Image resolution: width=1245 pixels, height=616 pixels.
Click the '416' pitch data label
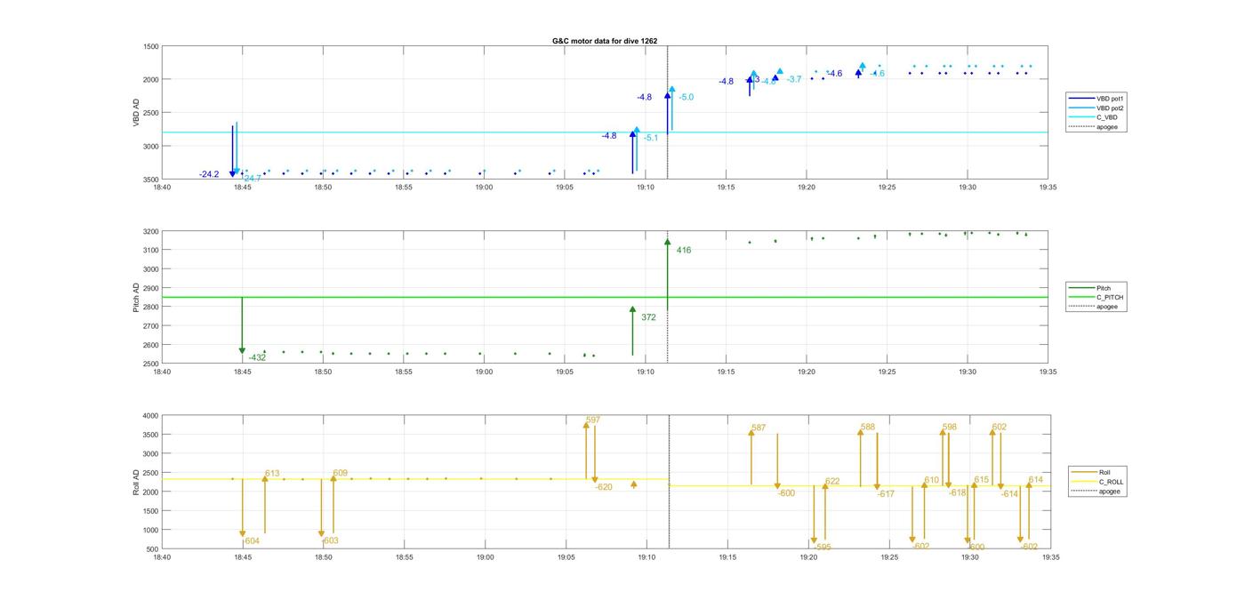point(684,251)
